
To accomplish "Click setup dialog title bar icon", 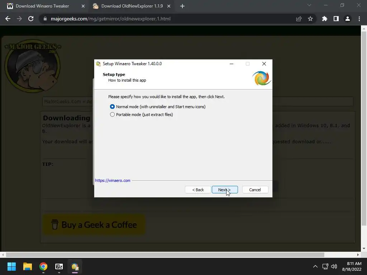I will point(98,64).
